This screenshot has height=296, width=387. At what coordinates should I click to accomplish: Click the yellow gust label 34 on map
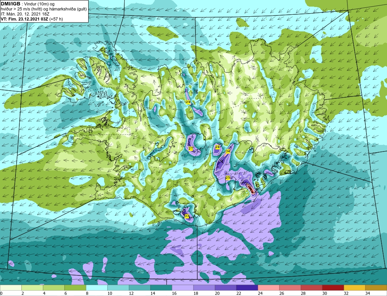tap(228, 151)
